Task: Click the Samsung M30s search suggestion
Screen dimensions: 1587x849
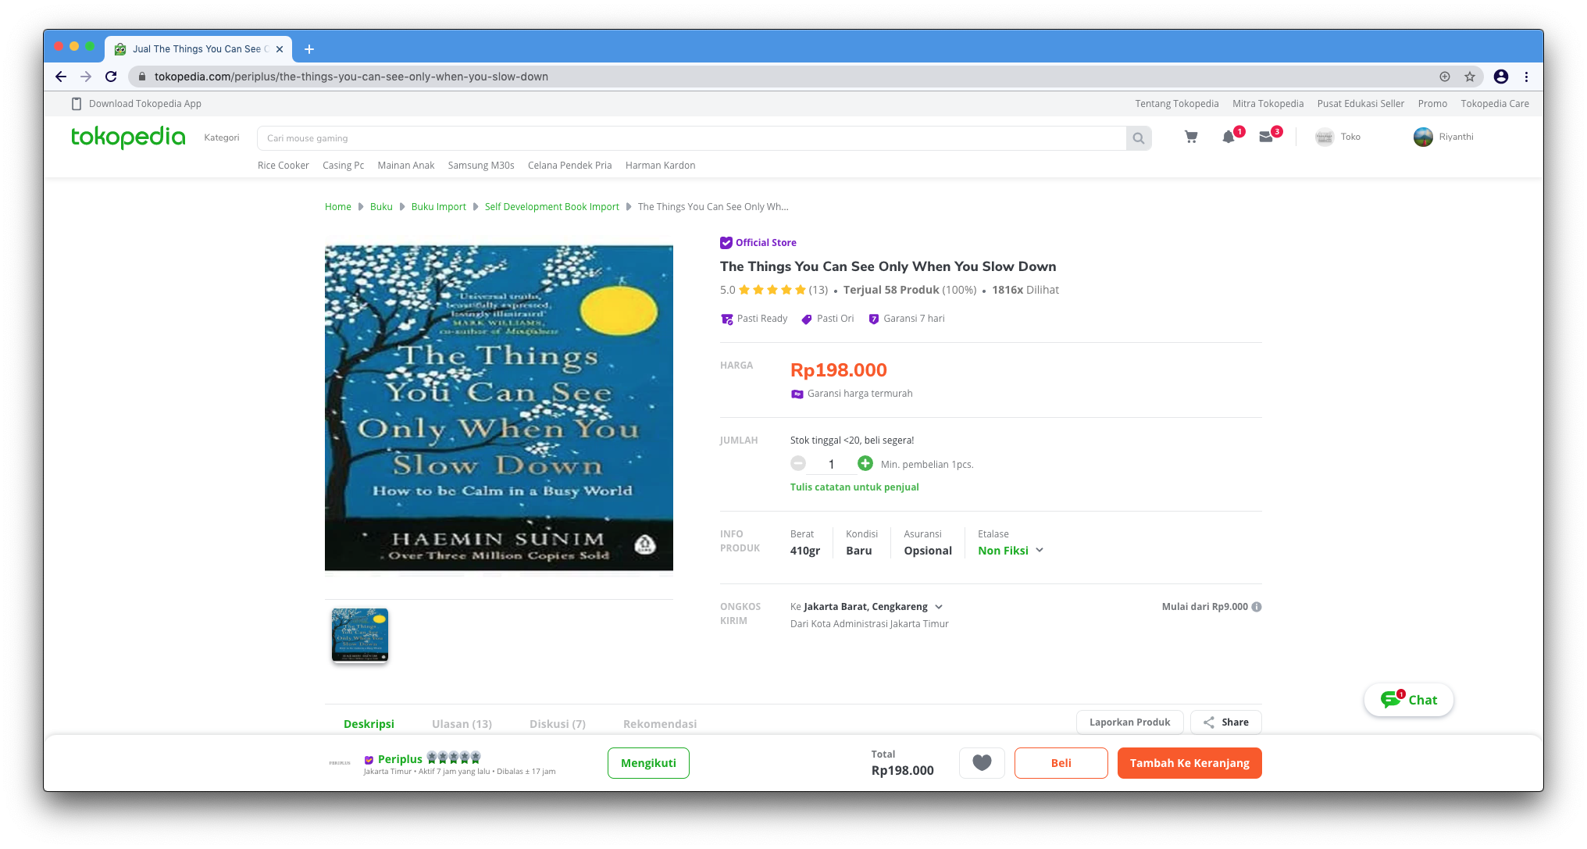Action: 481,166
